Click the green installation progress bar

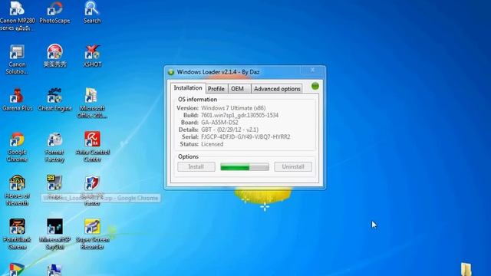pos(245,167)
